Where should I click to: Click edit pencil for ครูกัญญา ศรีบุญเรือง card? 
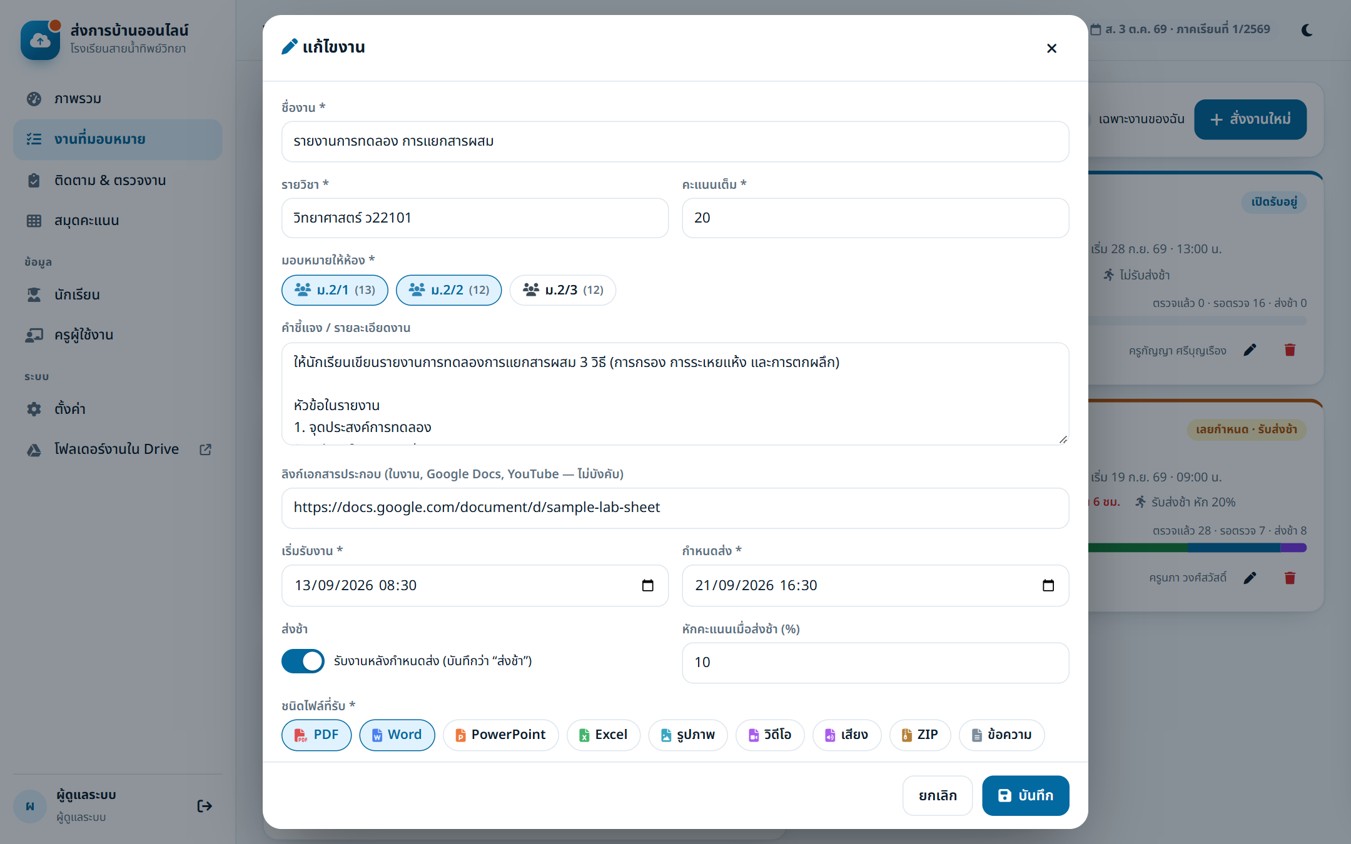point(1250,350)
